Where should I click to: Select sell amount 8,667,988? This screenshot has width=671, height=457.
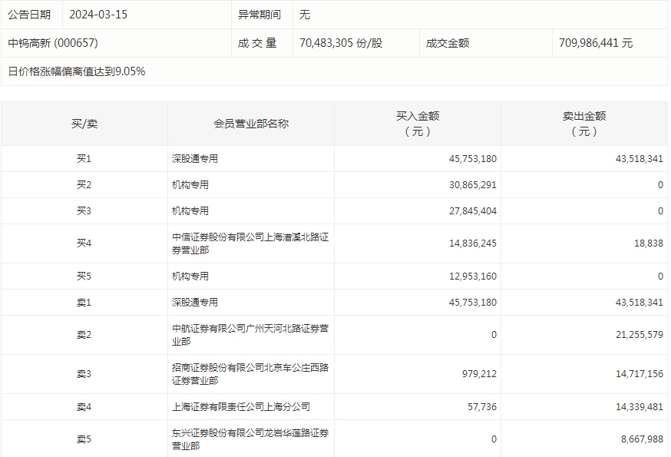coord(643,439)
